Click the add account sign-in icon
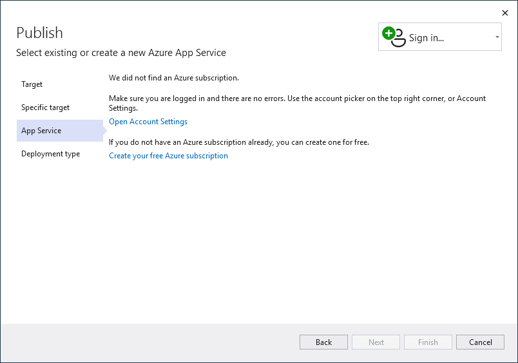Screen dimensions: 518x363 394,37
